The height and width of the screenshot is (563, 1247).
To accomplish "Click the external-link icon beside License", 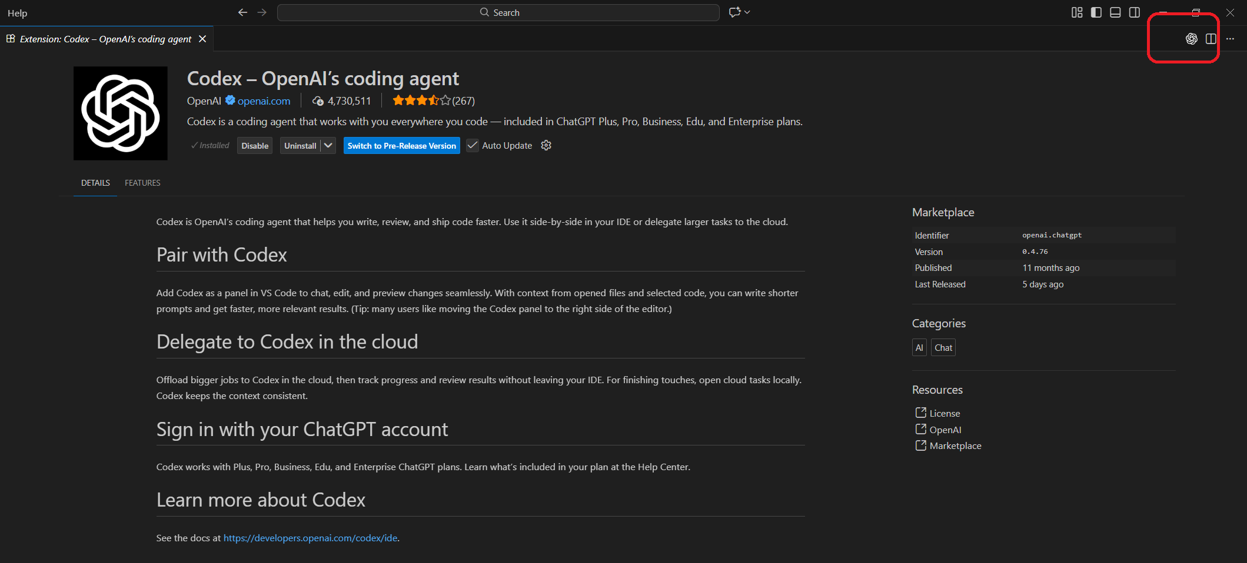I will pos(920,413).
